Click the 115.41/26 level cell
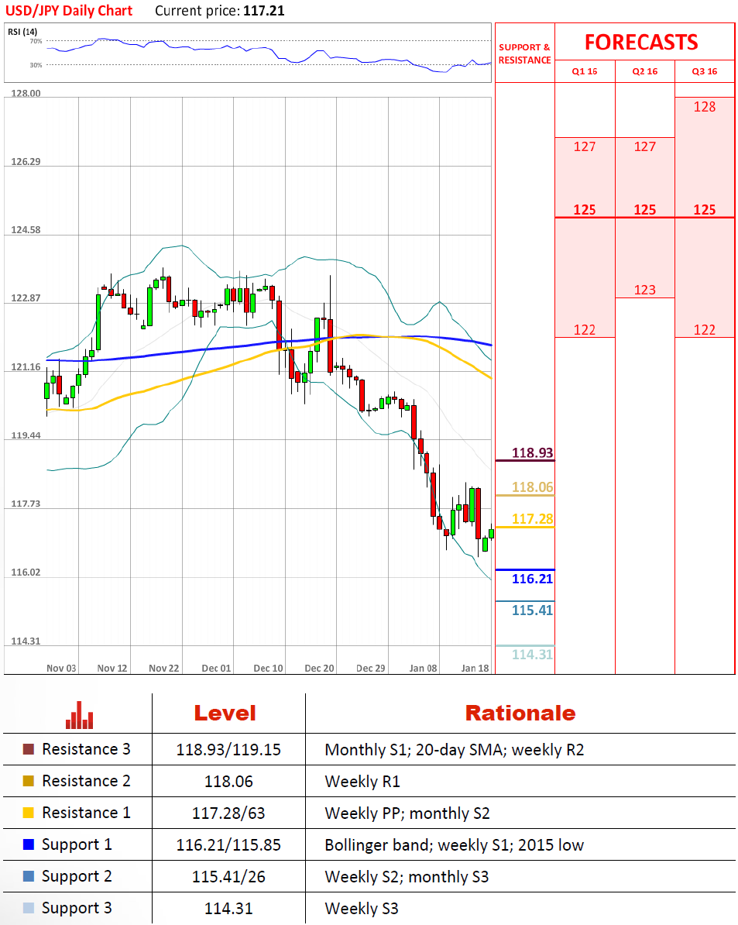Viewport: 738px width, 925px height. (x=228, y=877)
